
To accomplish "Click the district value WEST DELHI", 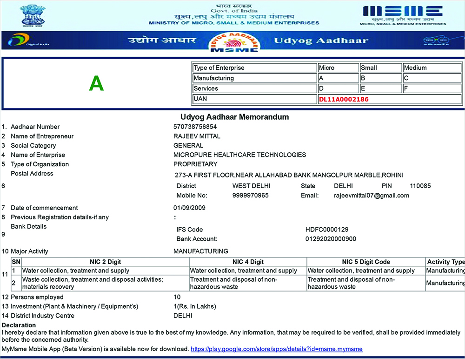I will [252, 186].
